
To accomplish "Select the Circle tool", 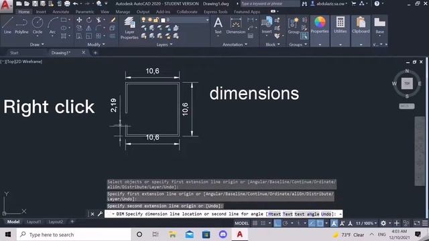I will 38,25.
